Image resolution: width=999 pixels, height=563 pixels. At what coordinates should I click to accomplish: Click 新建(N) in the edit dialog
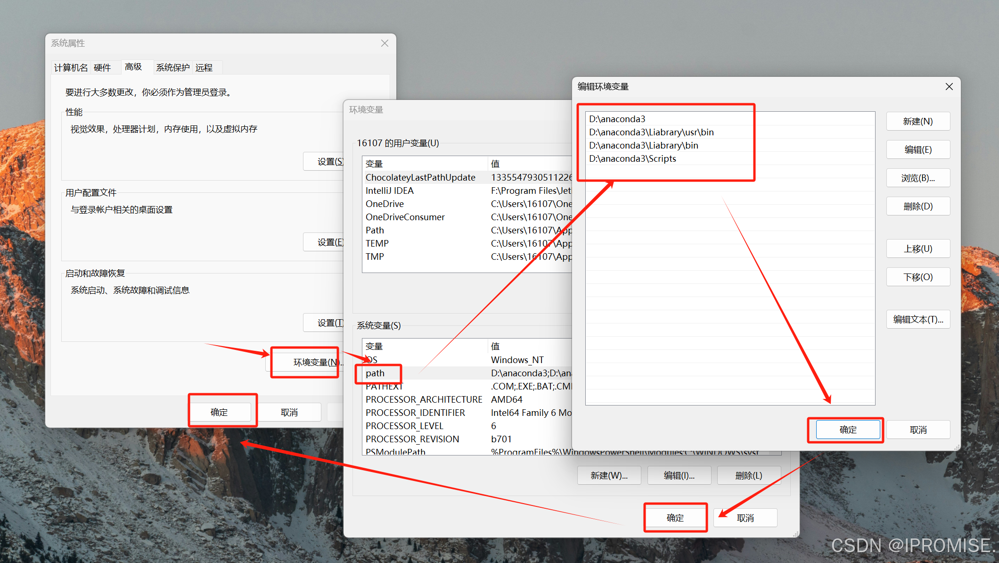click(917, 122)
